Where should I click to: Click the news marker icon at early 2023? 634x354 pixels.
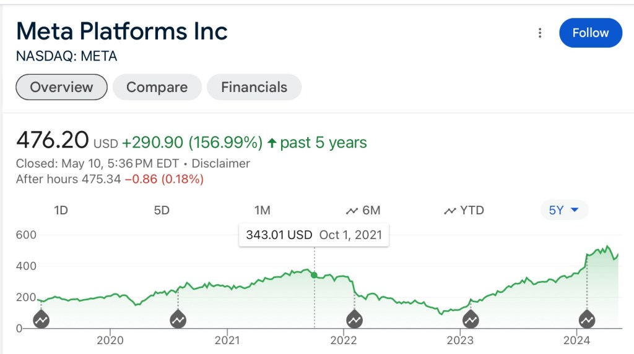[471, 319]
